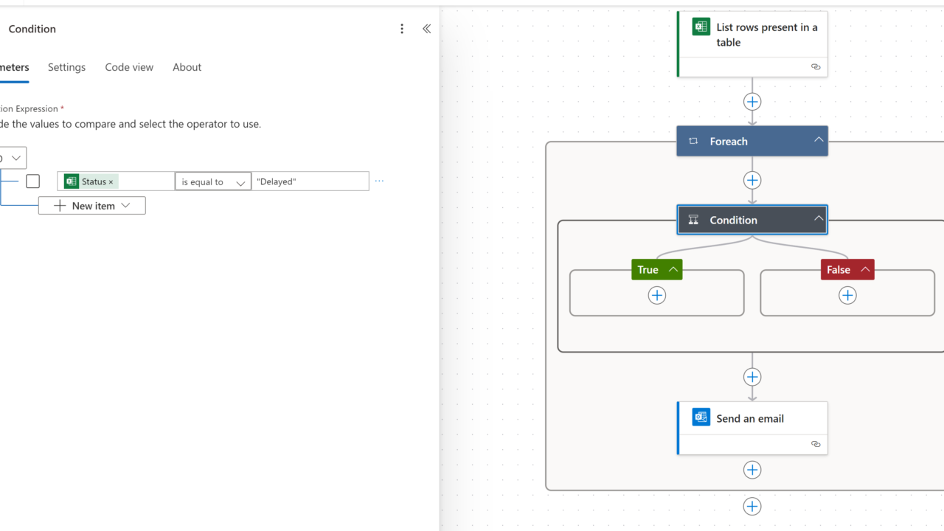944x531 pixels.
Task: Click the connection link icon on Send an email
Action: (815, 444)
